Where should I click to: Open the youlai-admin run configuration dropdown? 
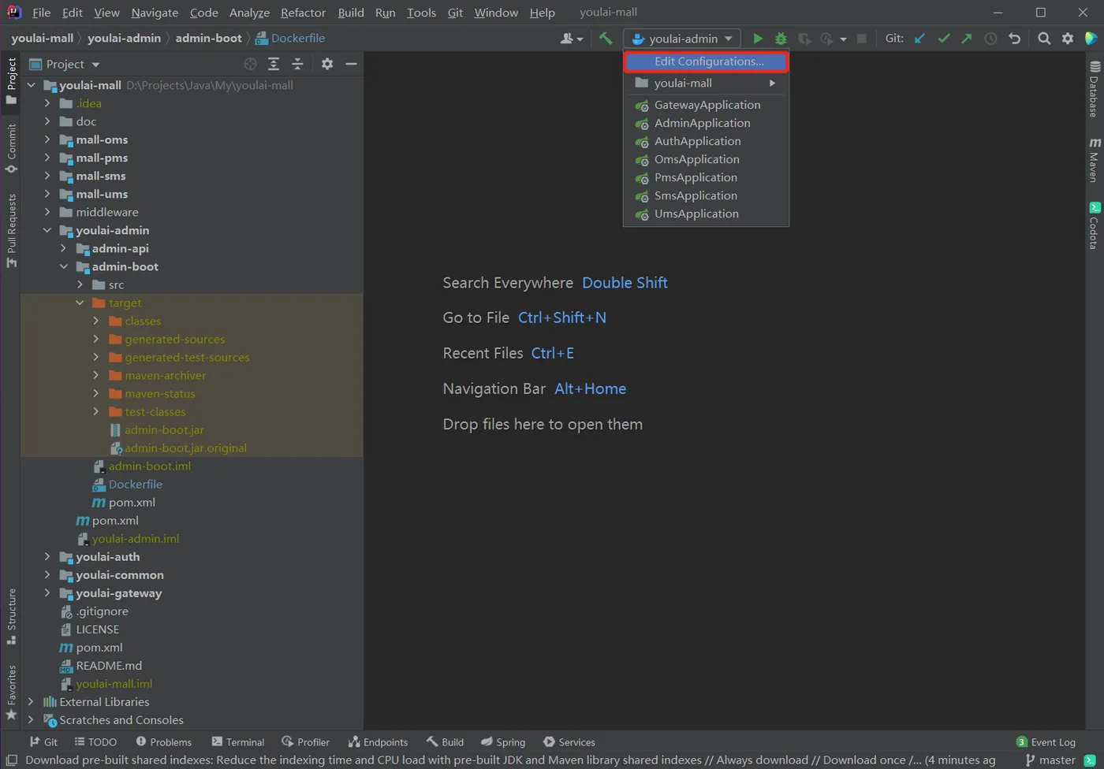coord(682,38)
